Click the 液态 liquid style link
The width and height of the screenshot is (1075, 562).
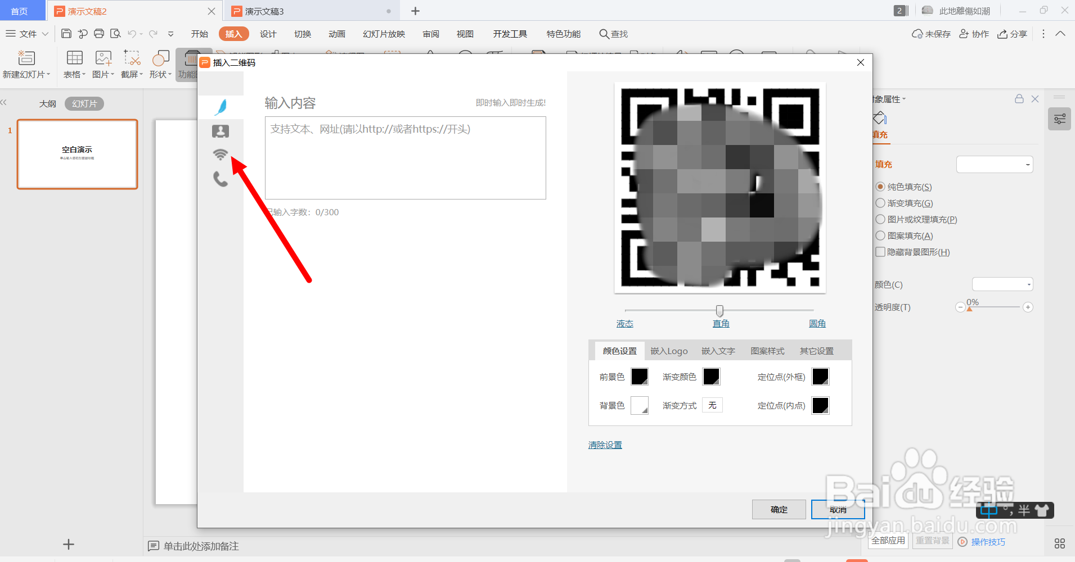pyautogui.click(x=625, y=324)
